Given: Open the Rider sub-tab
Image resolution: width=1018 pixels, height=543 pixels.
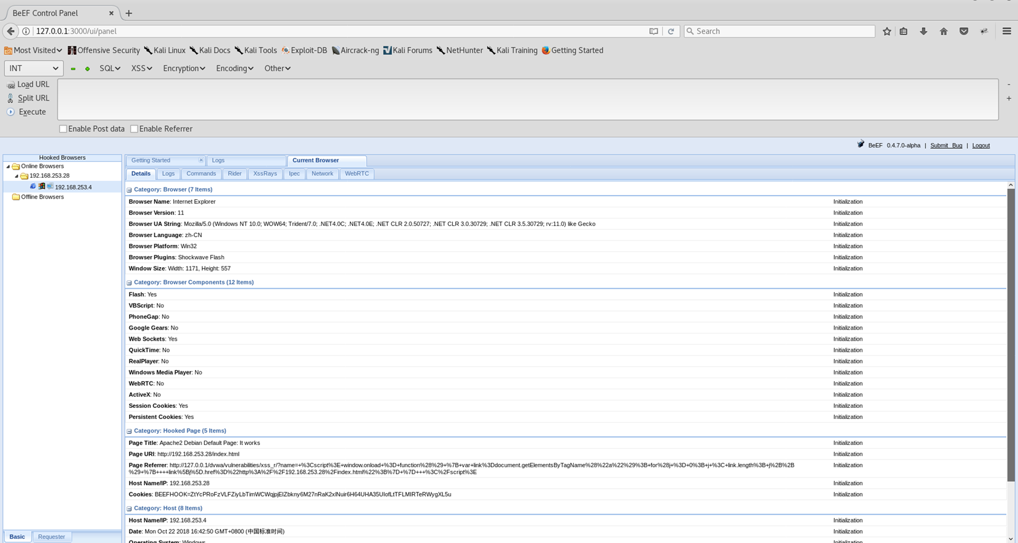Looking at the screenshot, I should click(x=234, y=174).
